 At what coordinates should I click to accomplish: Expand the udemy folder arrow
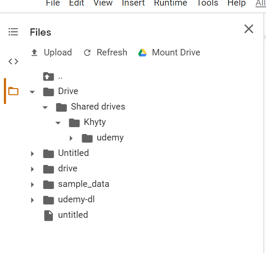click(71, 138)
